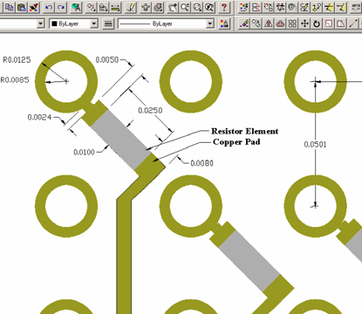This screenshot has height=314, width=362.
Task: Click the 'Copper Pad' label text
Action: tap(236, 142)
